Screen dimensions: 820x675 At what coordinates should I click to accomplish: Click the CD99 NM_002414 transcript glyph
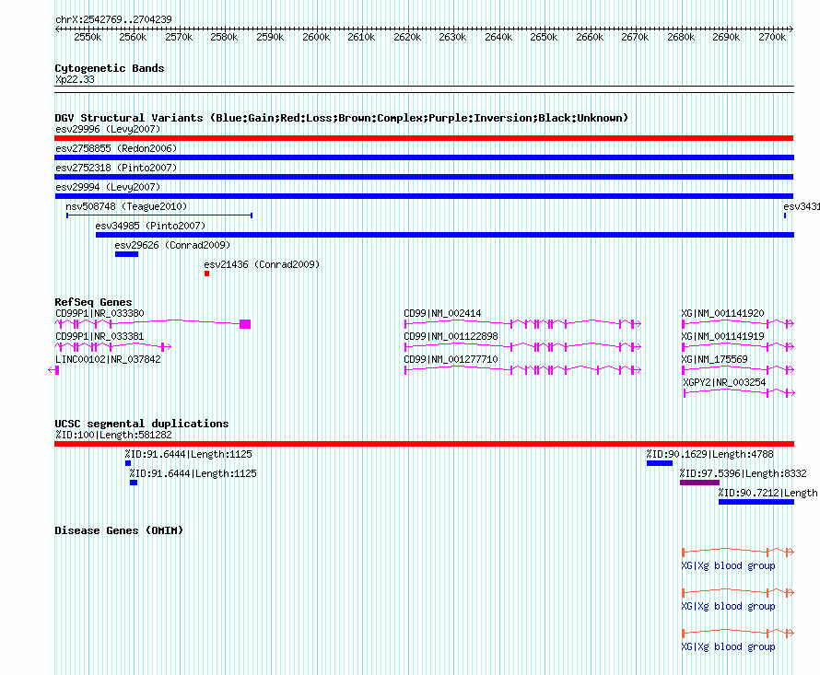pyautogui.click(x=523, y=324)
